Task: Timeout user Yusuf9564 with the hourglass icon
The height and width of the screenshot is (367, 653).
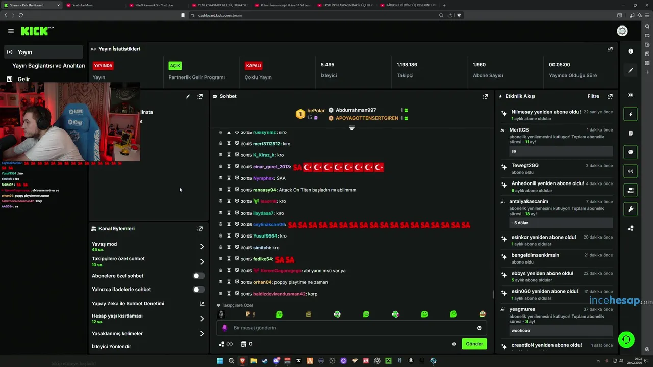Action: point(229,236)
